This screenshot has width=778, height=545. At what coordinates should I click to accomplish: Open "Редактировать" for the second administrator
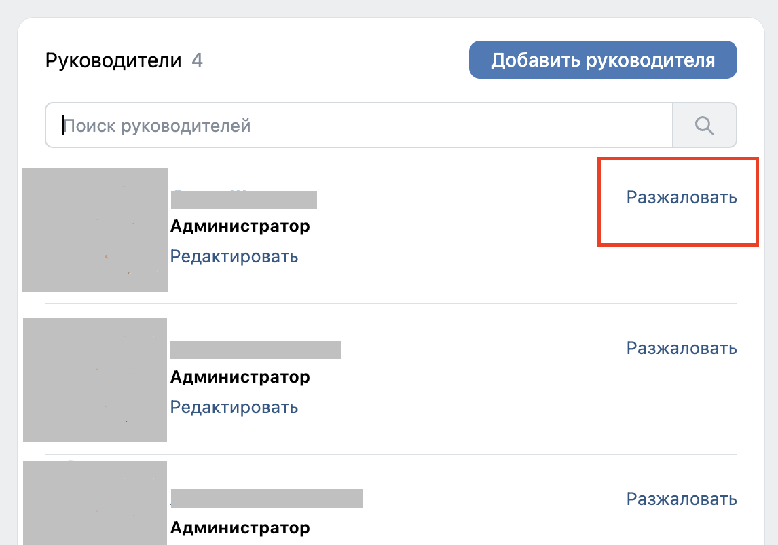coord(235,407)
